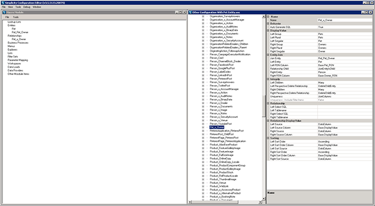This screenshot has height=206, width=375.
Task: Click the Auto Generate SQL True value
Action: click(345, 27)
